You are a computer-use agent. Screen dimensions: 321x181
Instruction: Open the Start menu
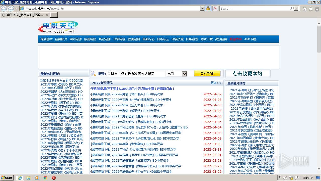click(7, 178)
